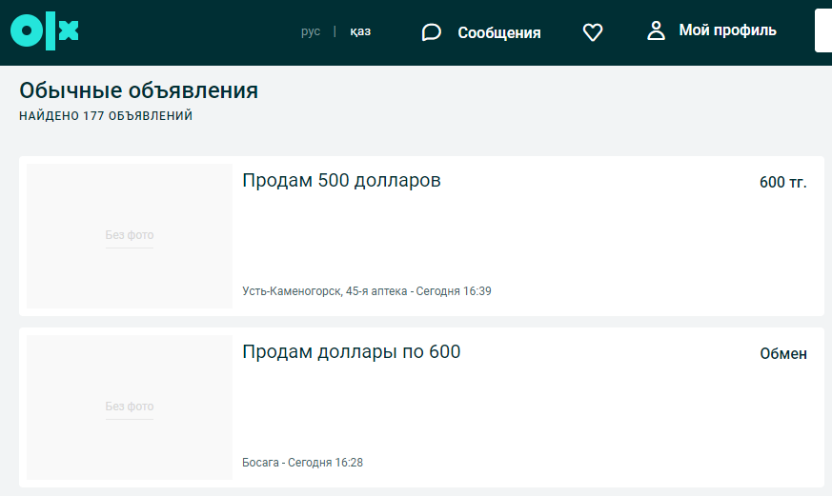This screenshot has height=496, width=832.
Task: Click the Обмен label on second listing
Action: pos(783,353)
